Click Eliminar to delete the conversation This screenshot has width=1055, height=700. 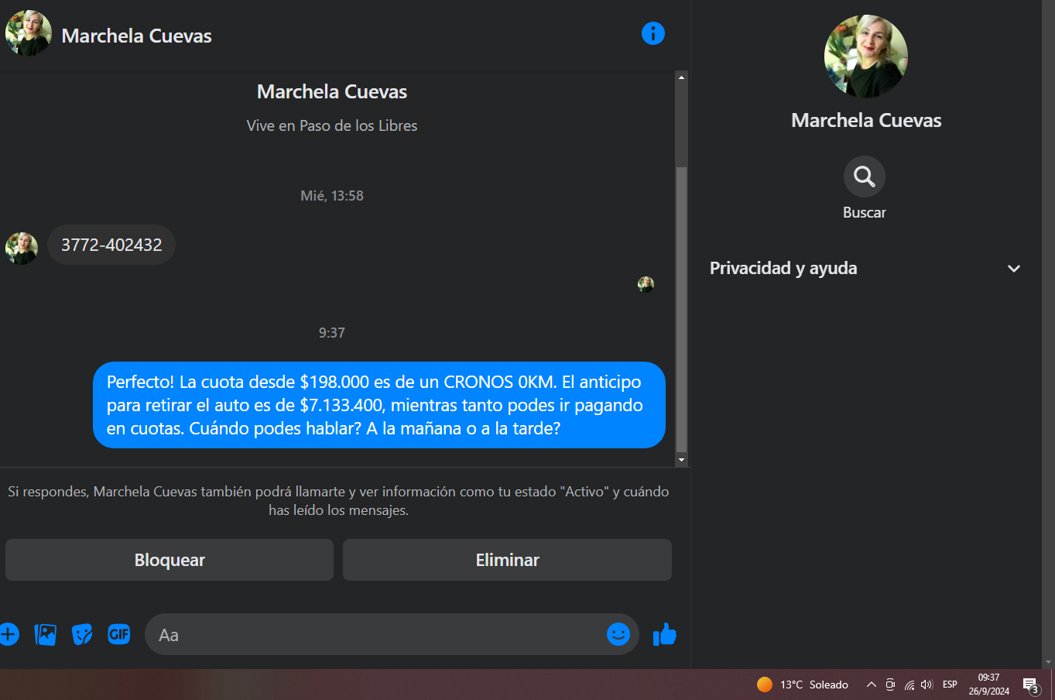[507, 560]
